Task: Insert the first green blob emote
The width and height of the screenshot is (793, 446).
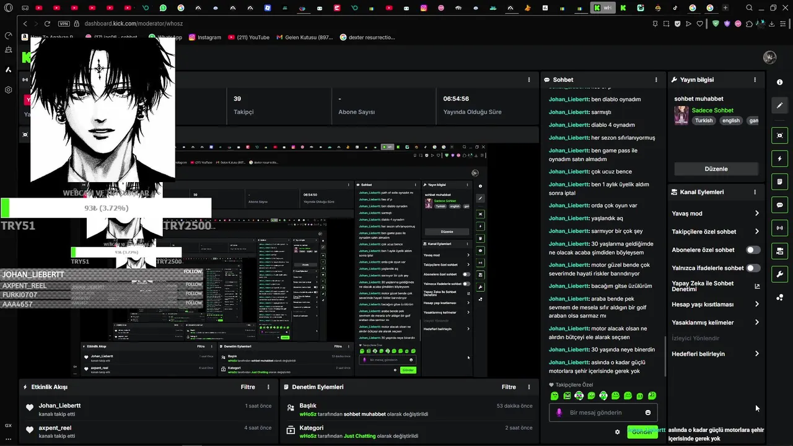Action: pos(554,396)
